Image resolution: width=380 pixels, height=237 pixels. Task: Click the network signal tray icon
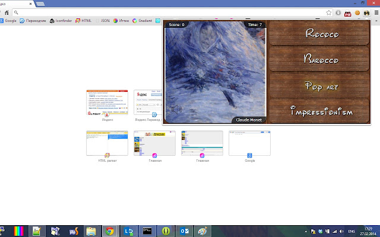coord(335,232)
